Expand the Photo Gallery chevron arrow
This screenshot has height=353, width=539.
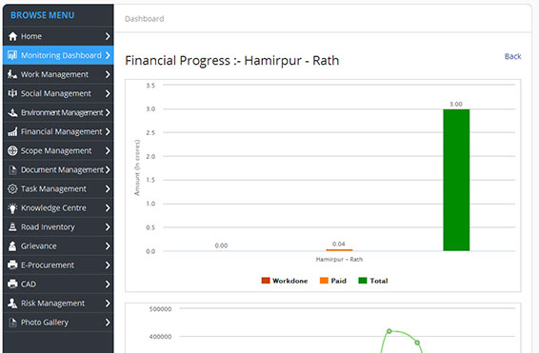coord(108,323)
